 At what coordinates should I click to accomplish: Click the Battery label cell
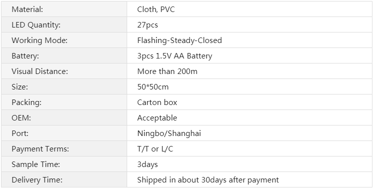pos(64,55)
